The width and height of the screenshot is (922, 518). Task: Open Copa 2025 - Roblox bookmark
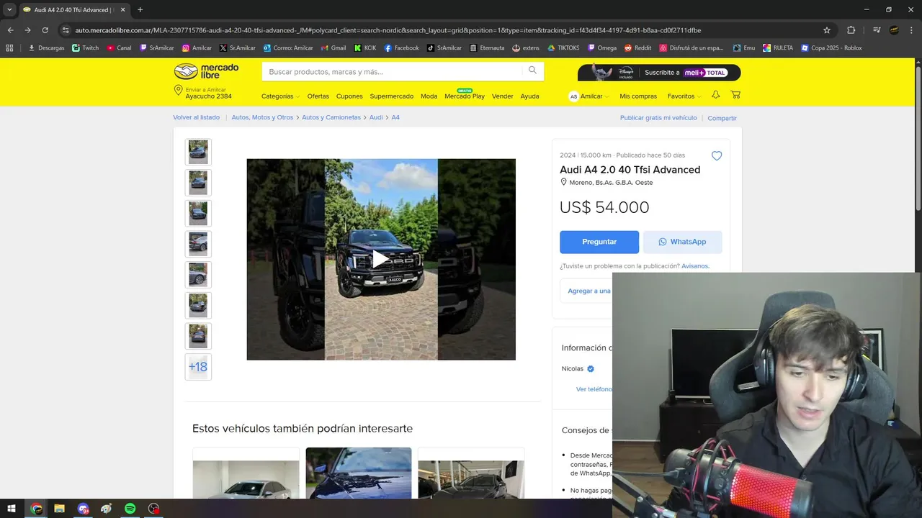click(x=831, y=48)
